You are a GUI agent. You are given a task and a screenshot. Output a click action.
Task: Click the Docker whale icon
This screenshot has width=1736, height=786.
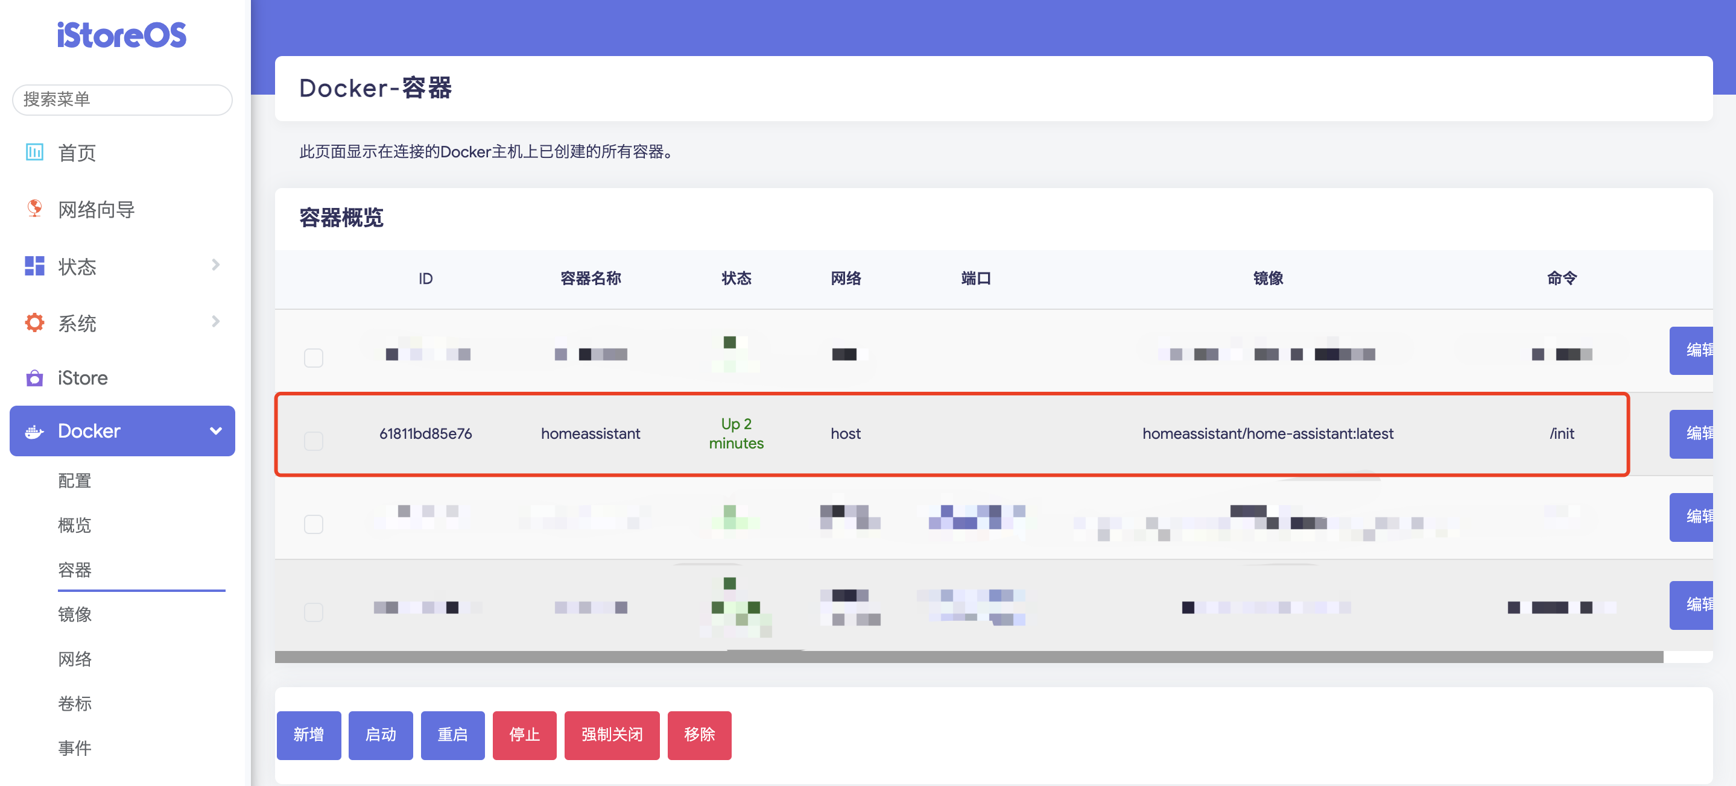pyautogui.click(x=34, y=431)
